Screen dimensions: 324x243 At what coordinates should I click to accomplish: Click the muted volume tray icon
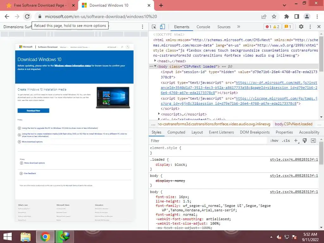[279, 237]
